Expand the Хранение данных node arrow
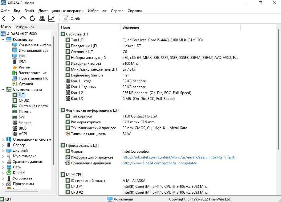Image resolution: width=281 pixels, height=202 pixels. [x=3, y=162]
